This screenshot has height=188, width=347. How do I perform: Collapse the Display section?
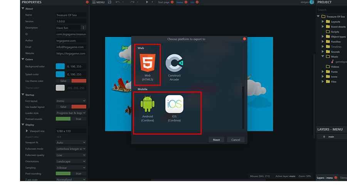click(23, 125)
